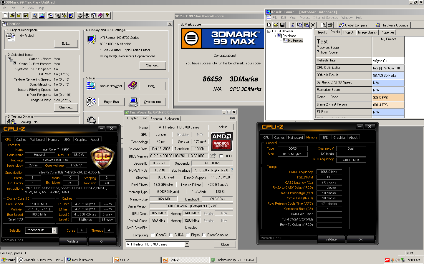Open the Run menu in 3DMark
Viewport: 424px width, 264px height.
click(x=21, y=8)
